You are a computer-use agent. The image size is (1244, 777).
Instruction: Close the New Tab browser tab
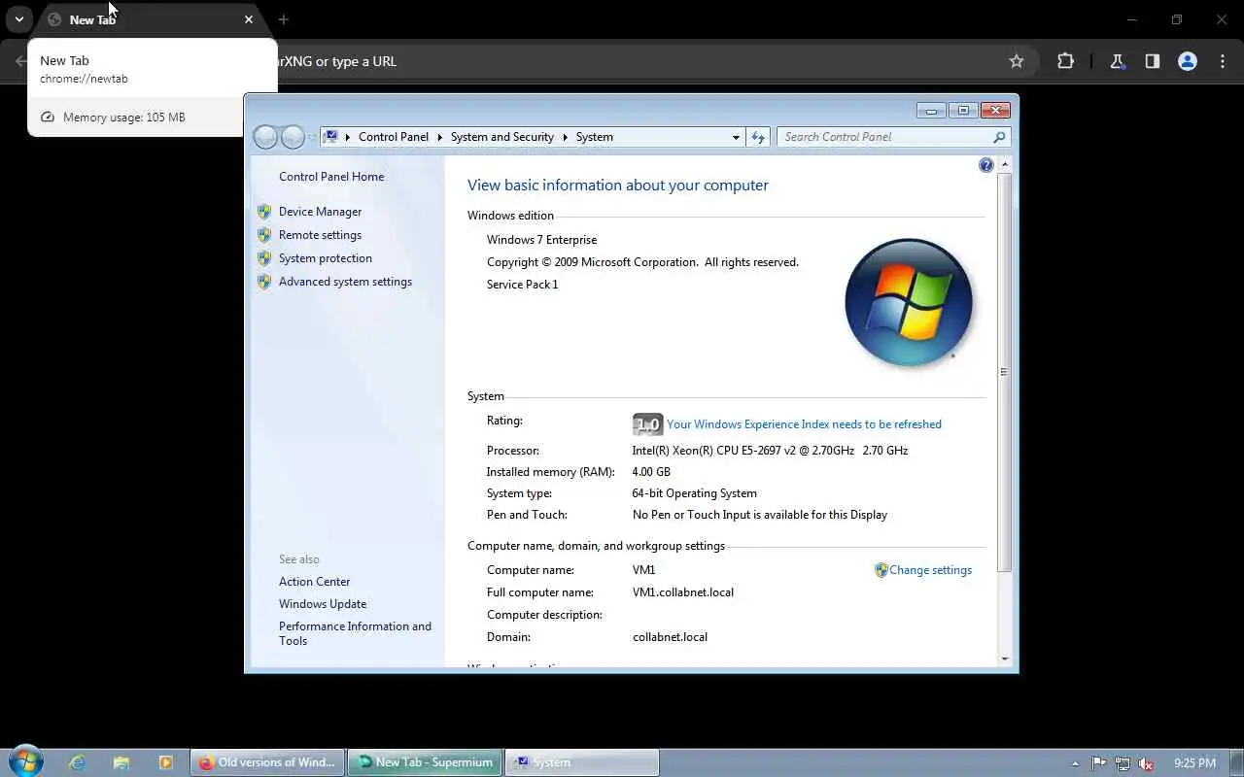pos(249,19)
